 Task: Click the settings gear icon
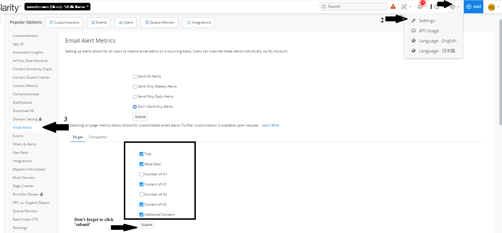[x=453, y=7]
